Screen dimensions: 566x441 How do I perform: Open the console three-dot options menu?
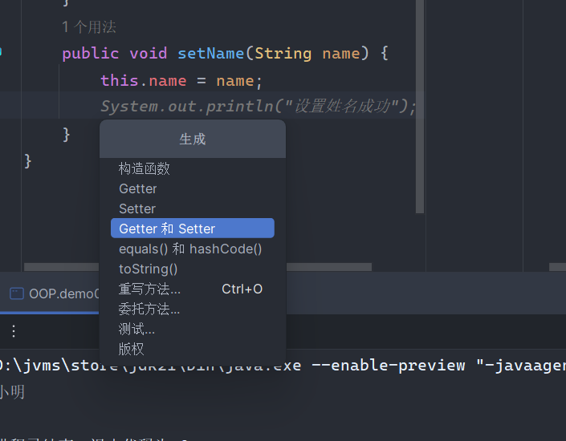pos(13,331)
